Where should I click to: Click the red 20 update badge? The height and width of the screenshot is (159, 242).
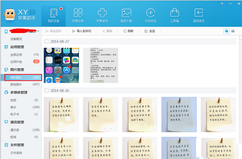pos(36,61)
